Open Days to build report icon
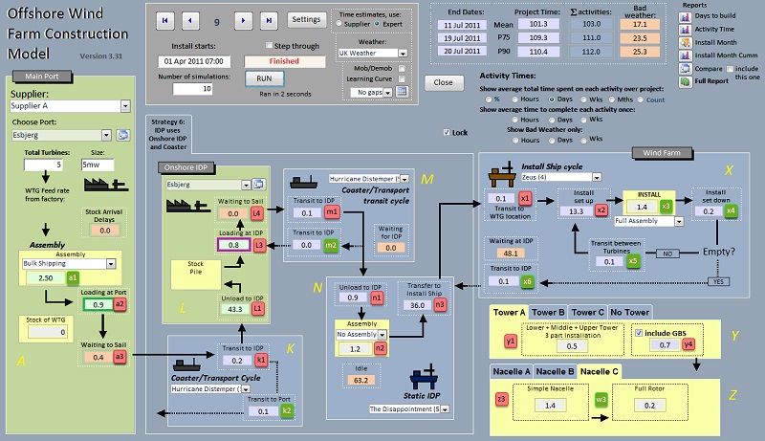Screen dimensions: 765x441 (x=685, y=16)
